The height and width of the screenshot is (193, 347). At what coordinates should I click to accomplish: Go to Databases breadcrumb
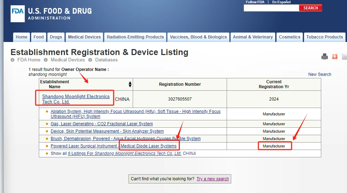[106, 60]
